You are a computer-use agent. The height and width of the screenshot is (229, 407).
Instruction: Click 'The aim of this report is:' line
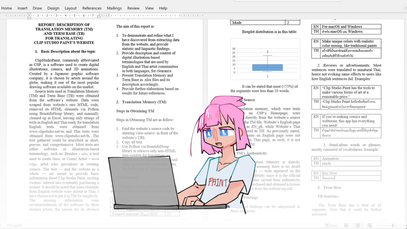(x=135, y=26)
